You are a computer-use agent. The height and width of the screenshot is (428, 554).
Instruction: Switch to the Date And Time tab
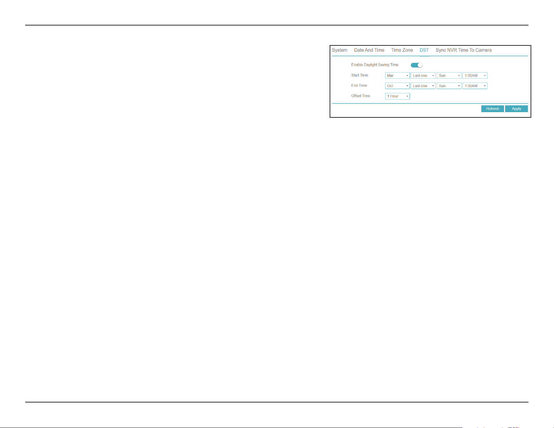[x=369, y=50]
